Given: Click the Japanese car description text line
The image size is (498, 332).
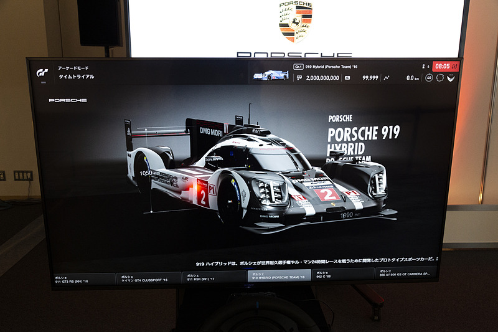Looking at the screenshot, I should (317, 262).
